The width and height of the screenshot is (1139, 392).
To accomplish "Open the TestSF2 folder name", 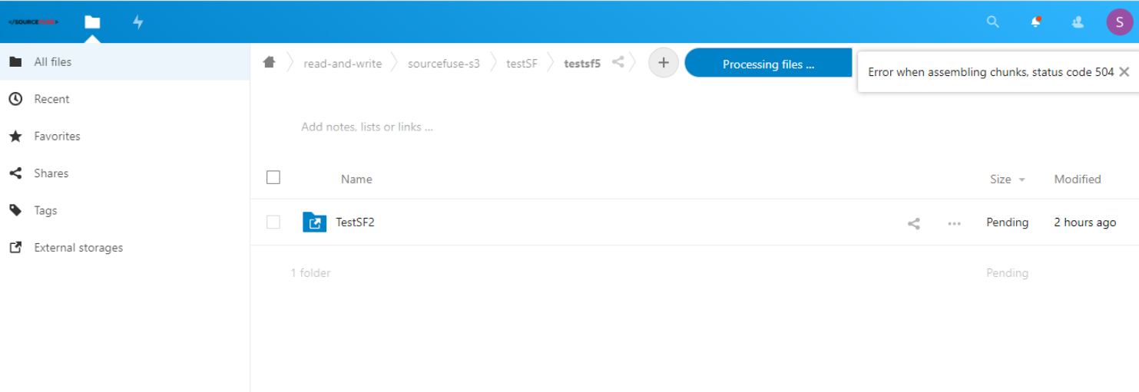I will [x=355, y=222].
